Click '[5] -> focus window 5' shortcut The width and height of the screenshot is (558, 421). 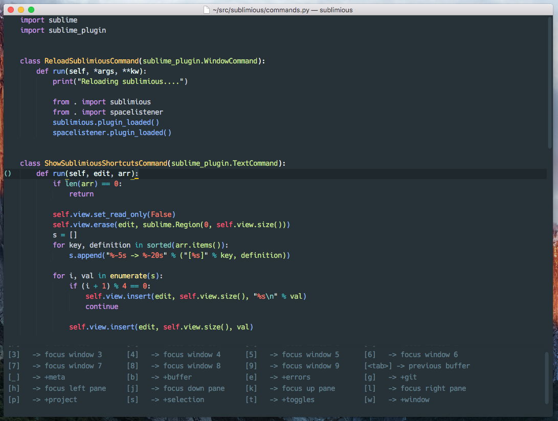click(x=293, y=355)
